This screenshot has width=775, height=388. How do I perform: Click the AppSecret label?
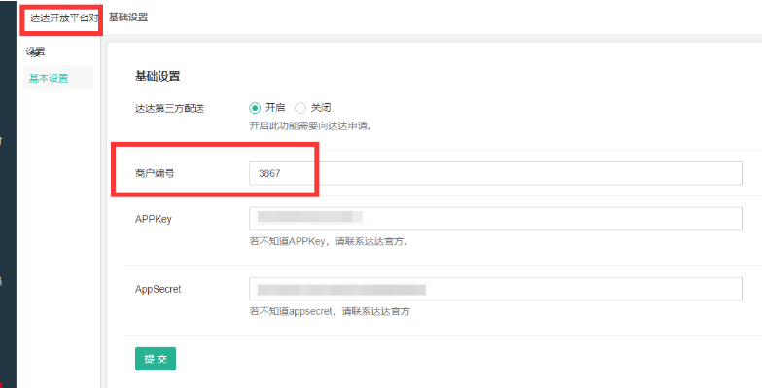[159, 289]
